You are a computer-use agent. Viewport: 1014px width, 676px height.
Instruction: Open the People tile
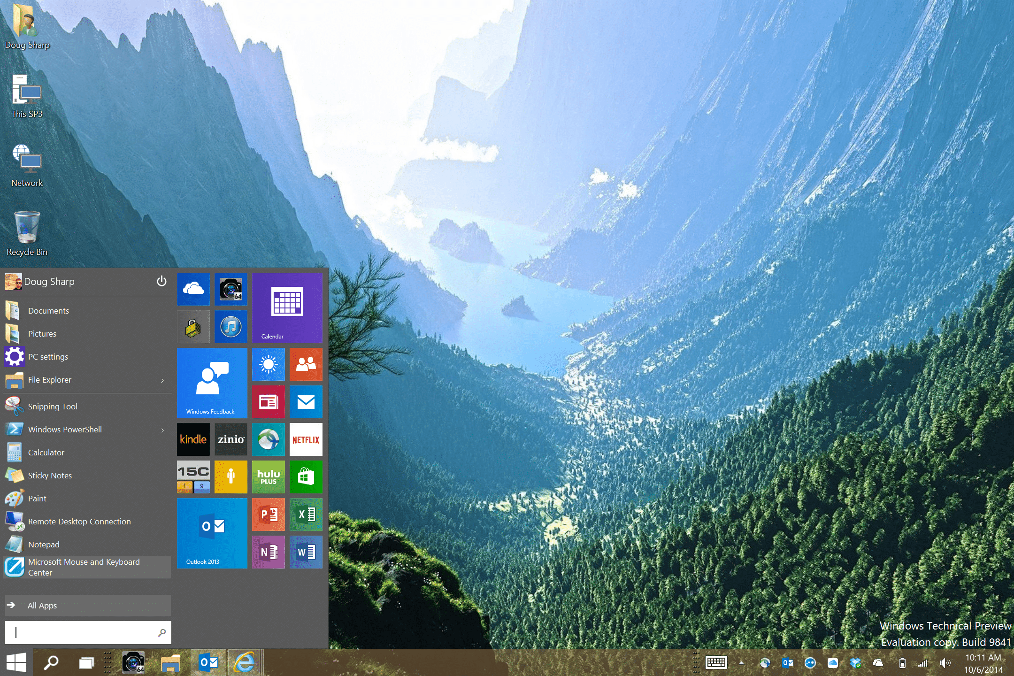click(x=306, y=364)
